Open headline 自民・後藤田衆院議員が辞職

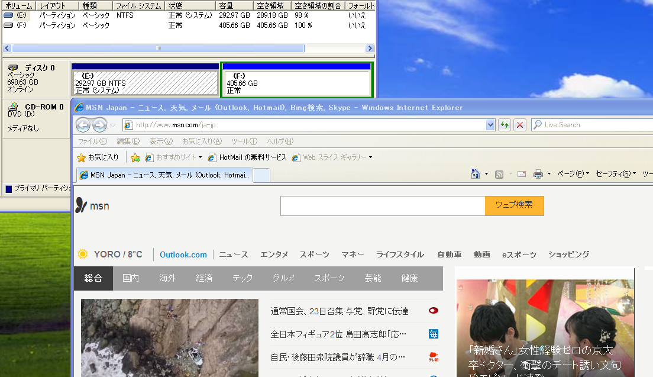tap(338, 357)
